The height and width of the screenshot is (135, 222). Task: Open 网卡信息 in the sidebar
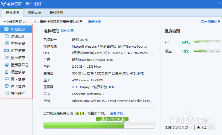point(18,79)
